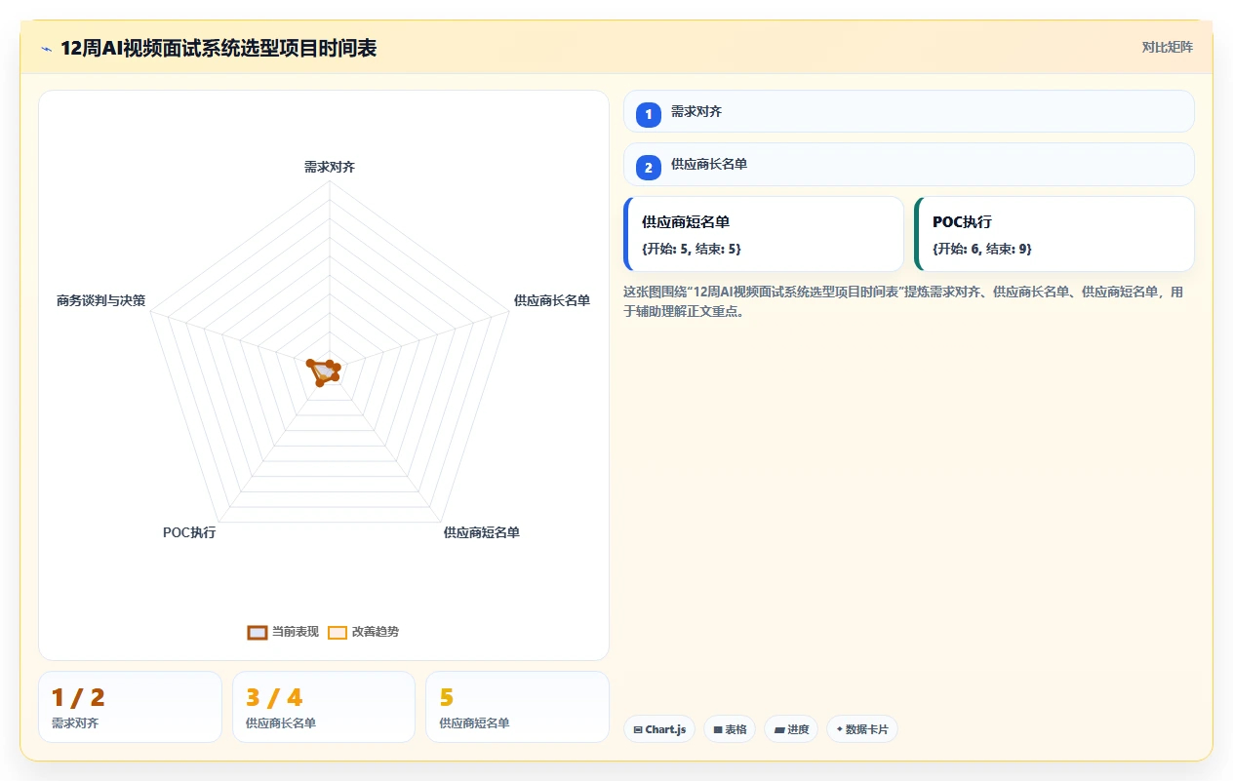Click the 商务谈判与决策 radar axis label
The image size is (1233, 781).
101,300
